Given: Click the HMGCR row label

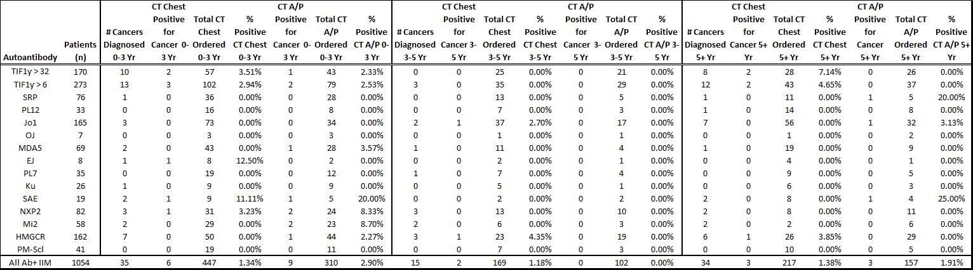Looking at the screenshot, I should tap(30, 236).
